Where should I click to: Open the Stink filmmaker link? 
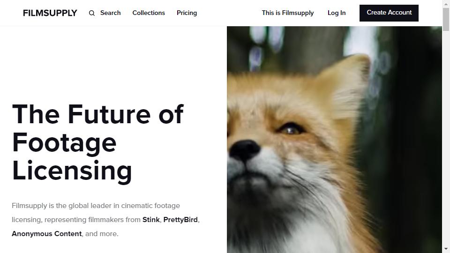[151, 220]
